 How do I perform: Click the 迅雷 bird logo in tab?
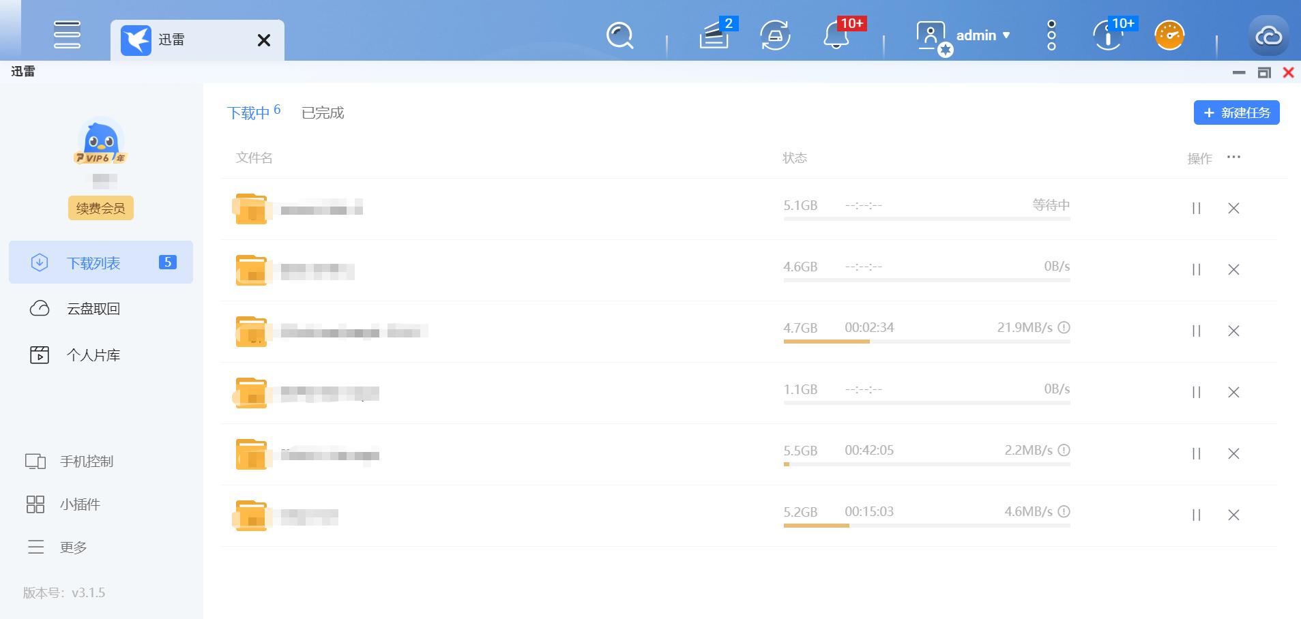tap(136, 40)
